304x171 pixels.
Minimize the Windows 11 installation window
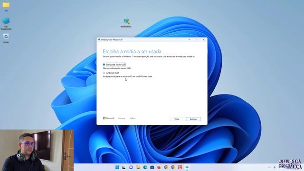[189, 40]
